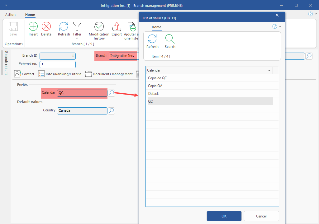319x224 pixels.
Task: Click the Insert icon in the ribbon
Action: point(33,27)
